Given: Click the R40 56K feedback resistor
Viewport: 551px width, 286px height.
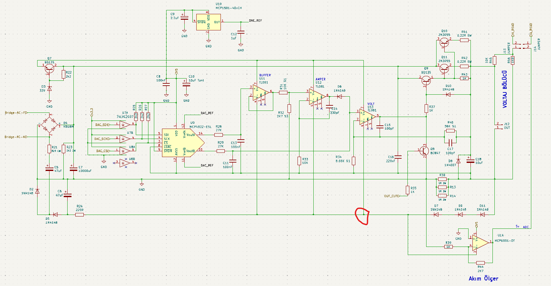Looking at the screenshot, I should pyautogui.click(x=450, y=131).
